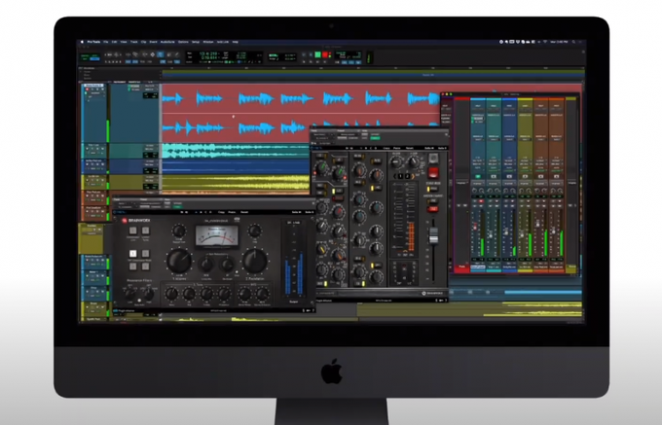This screenshot has width=662, height=425.
Task: Click Solo S in Brainworx compressor toolbar
Action: tap(309, 212)
